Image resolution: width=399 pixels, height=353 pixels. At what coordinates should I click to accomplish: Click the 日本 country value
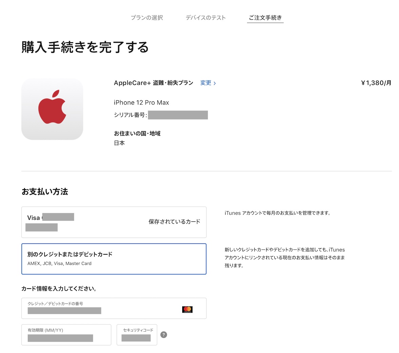(119, 143)
